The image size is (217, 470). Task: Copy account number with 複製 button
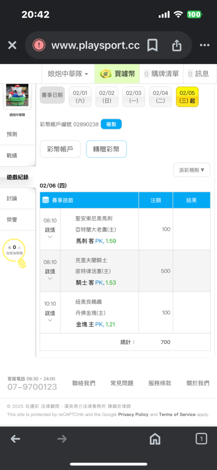111,124
